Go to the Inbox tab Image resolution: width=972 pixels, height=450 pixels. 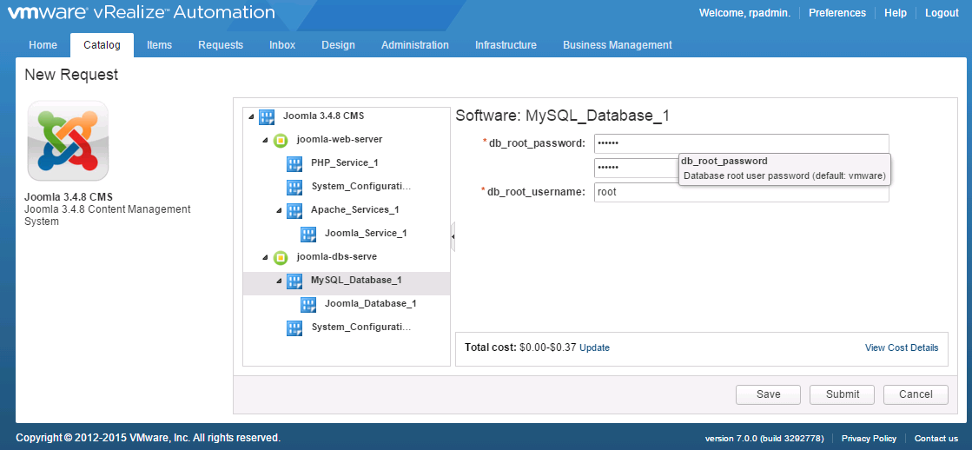click(282, 44)
